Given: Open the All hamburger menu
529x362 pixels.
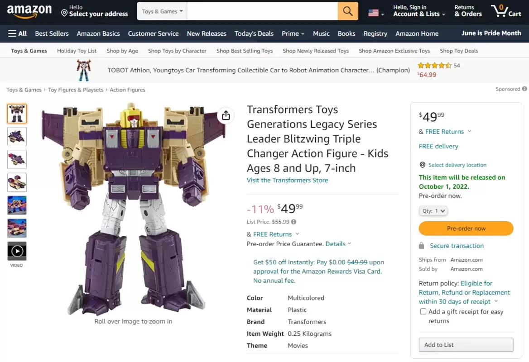Looking at the screenshot, I should 17,33.
